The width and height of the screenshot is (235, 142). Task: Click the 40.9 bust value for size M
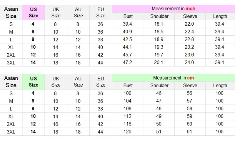[x=128, y=32]
